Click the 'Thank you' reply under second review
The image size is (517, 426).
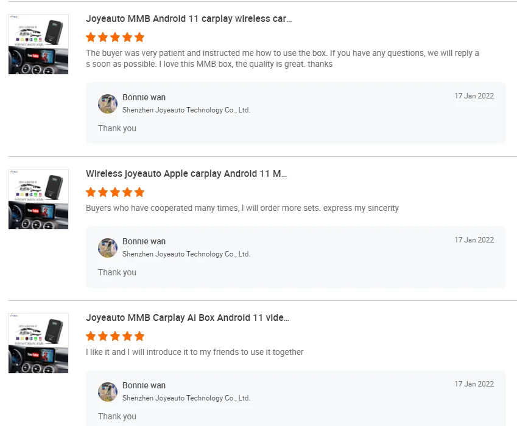coord(117,272)
